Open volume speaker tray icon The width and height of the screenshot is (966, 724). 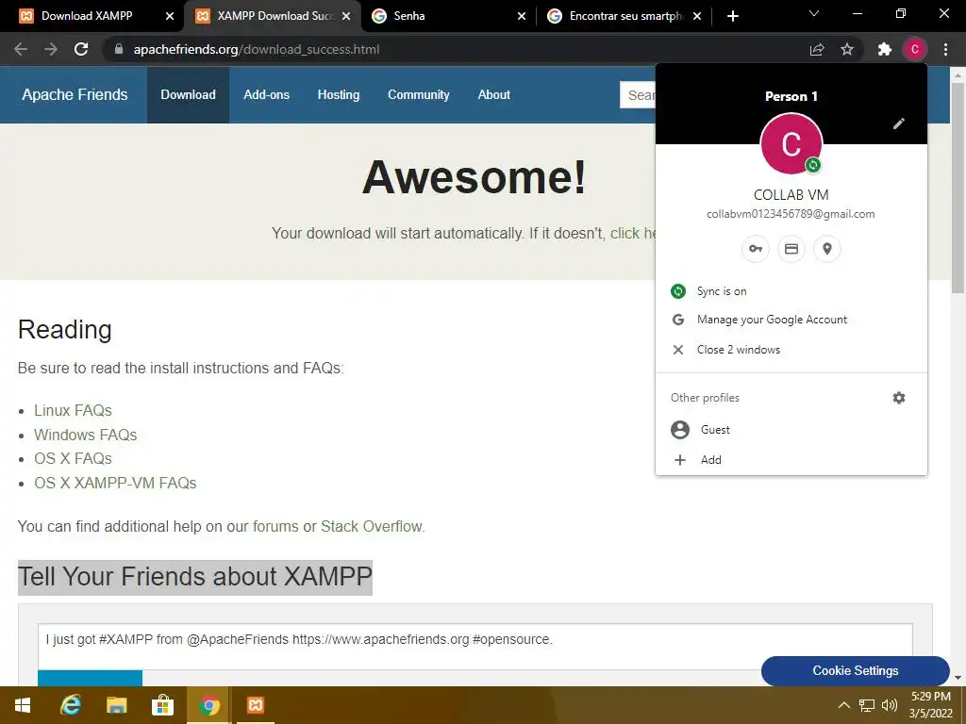click(889, 705)
